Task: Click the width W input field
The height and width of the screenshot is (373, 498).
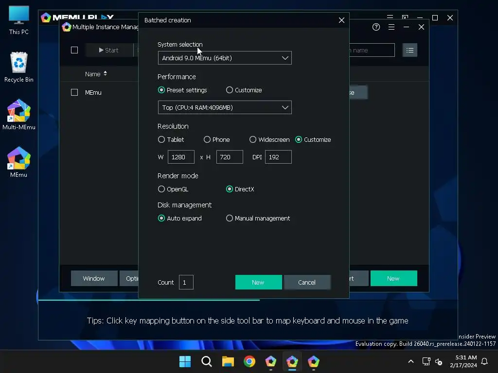Action: (181, 157)
